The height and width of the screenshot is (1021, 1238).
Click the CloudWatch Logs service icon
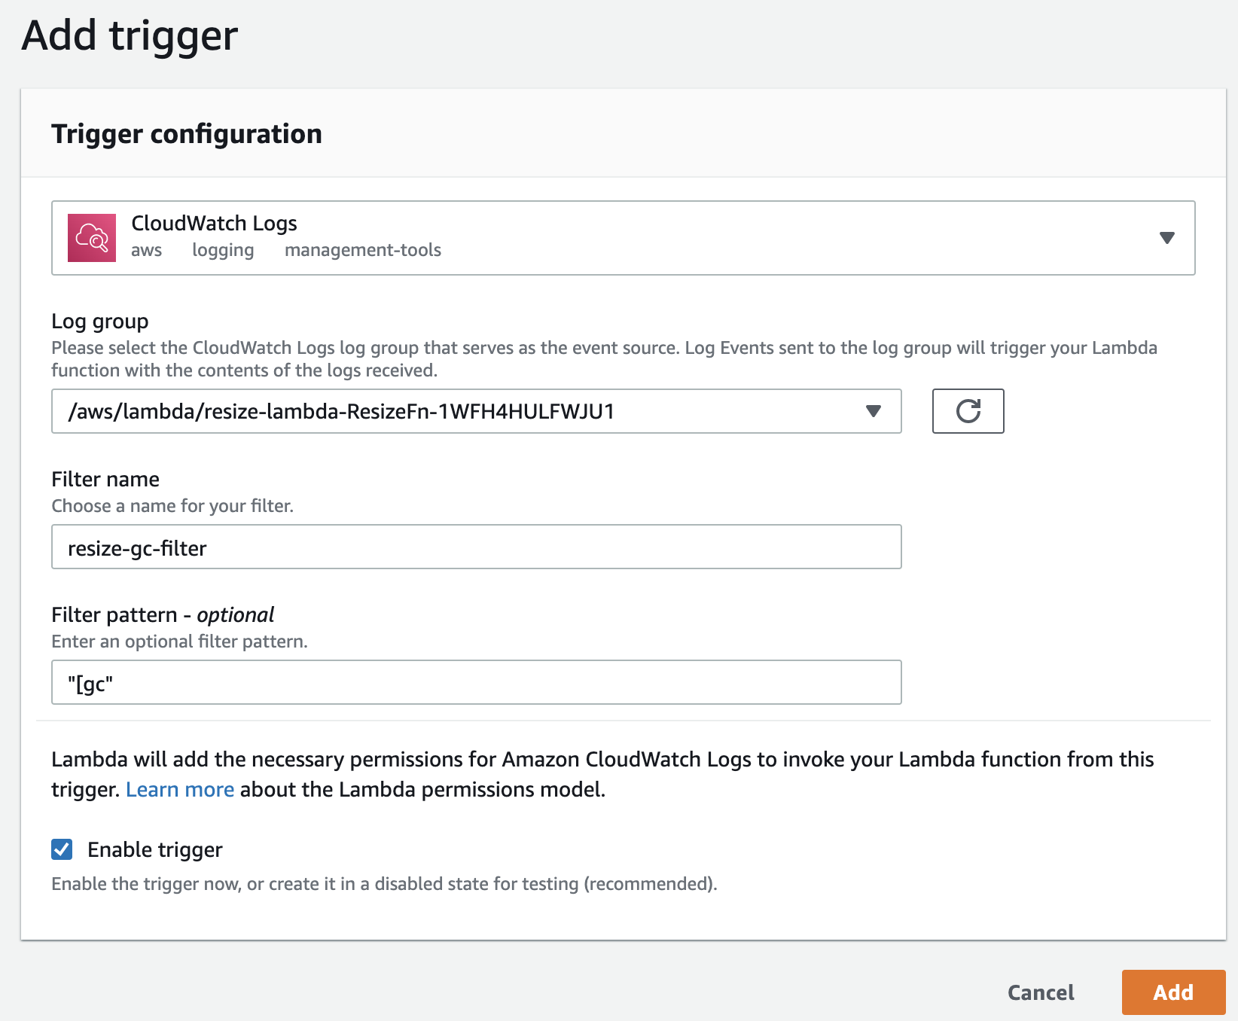92,238
